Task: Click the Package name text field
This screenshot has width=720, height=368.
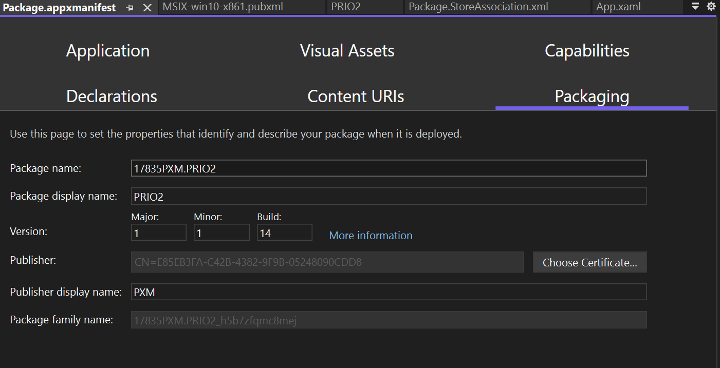Action: [x=389, y=168]
